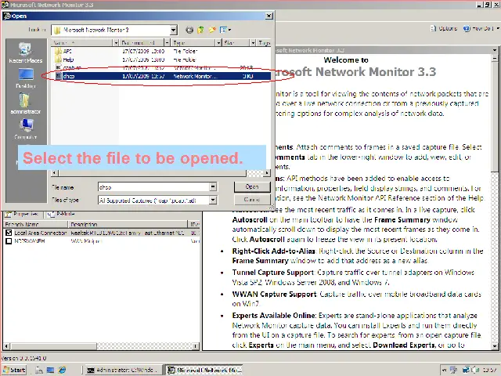Open the Size column filter dropdown
501x376 pixels.
(253, 42)
